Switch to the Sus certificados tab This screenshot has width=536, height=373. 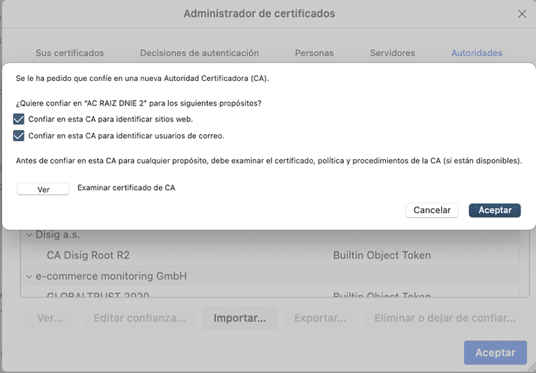click(70, 53)
